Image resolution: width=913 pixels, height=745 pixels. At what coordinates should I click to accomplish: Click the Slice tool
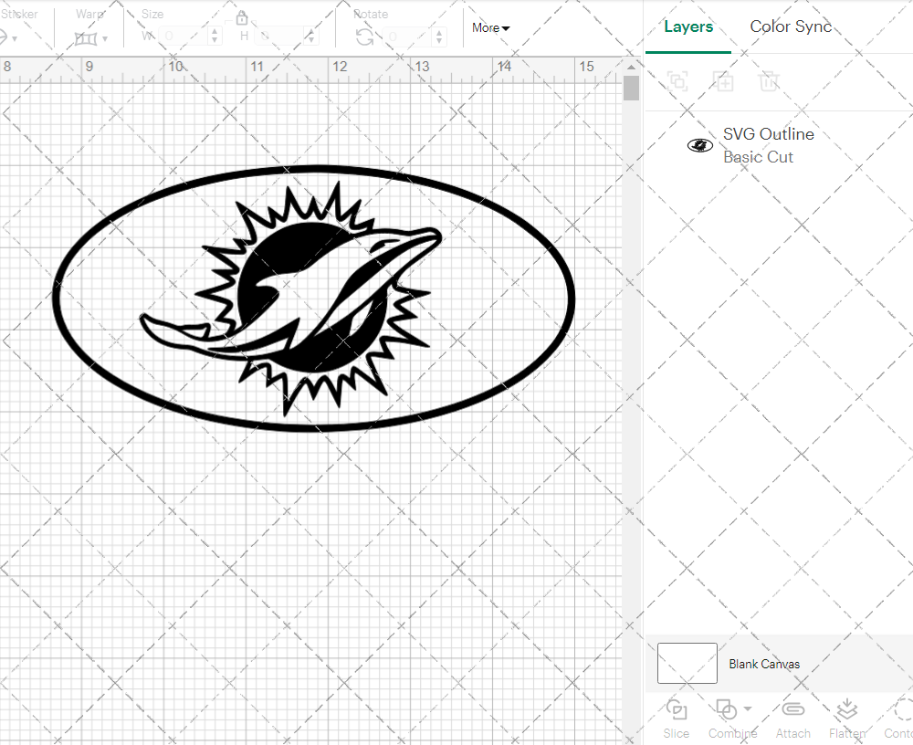(676, 719)
